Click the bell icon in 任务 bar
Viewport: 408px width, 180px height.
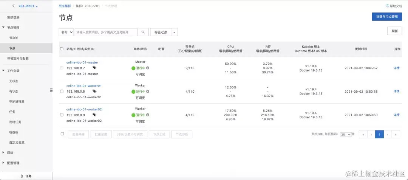(x=22, y=176)
